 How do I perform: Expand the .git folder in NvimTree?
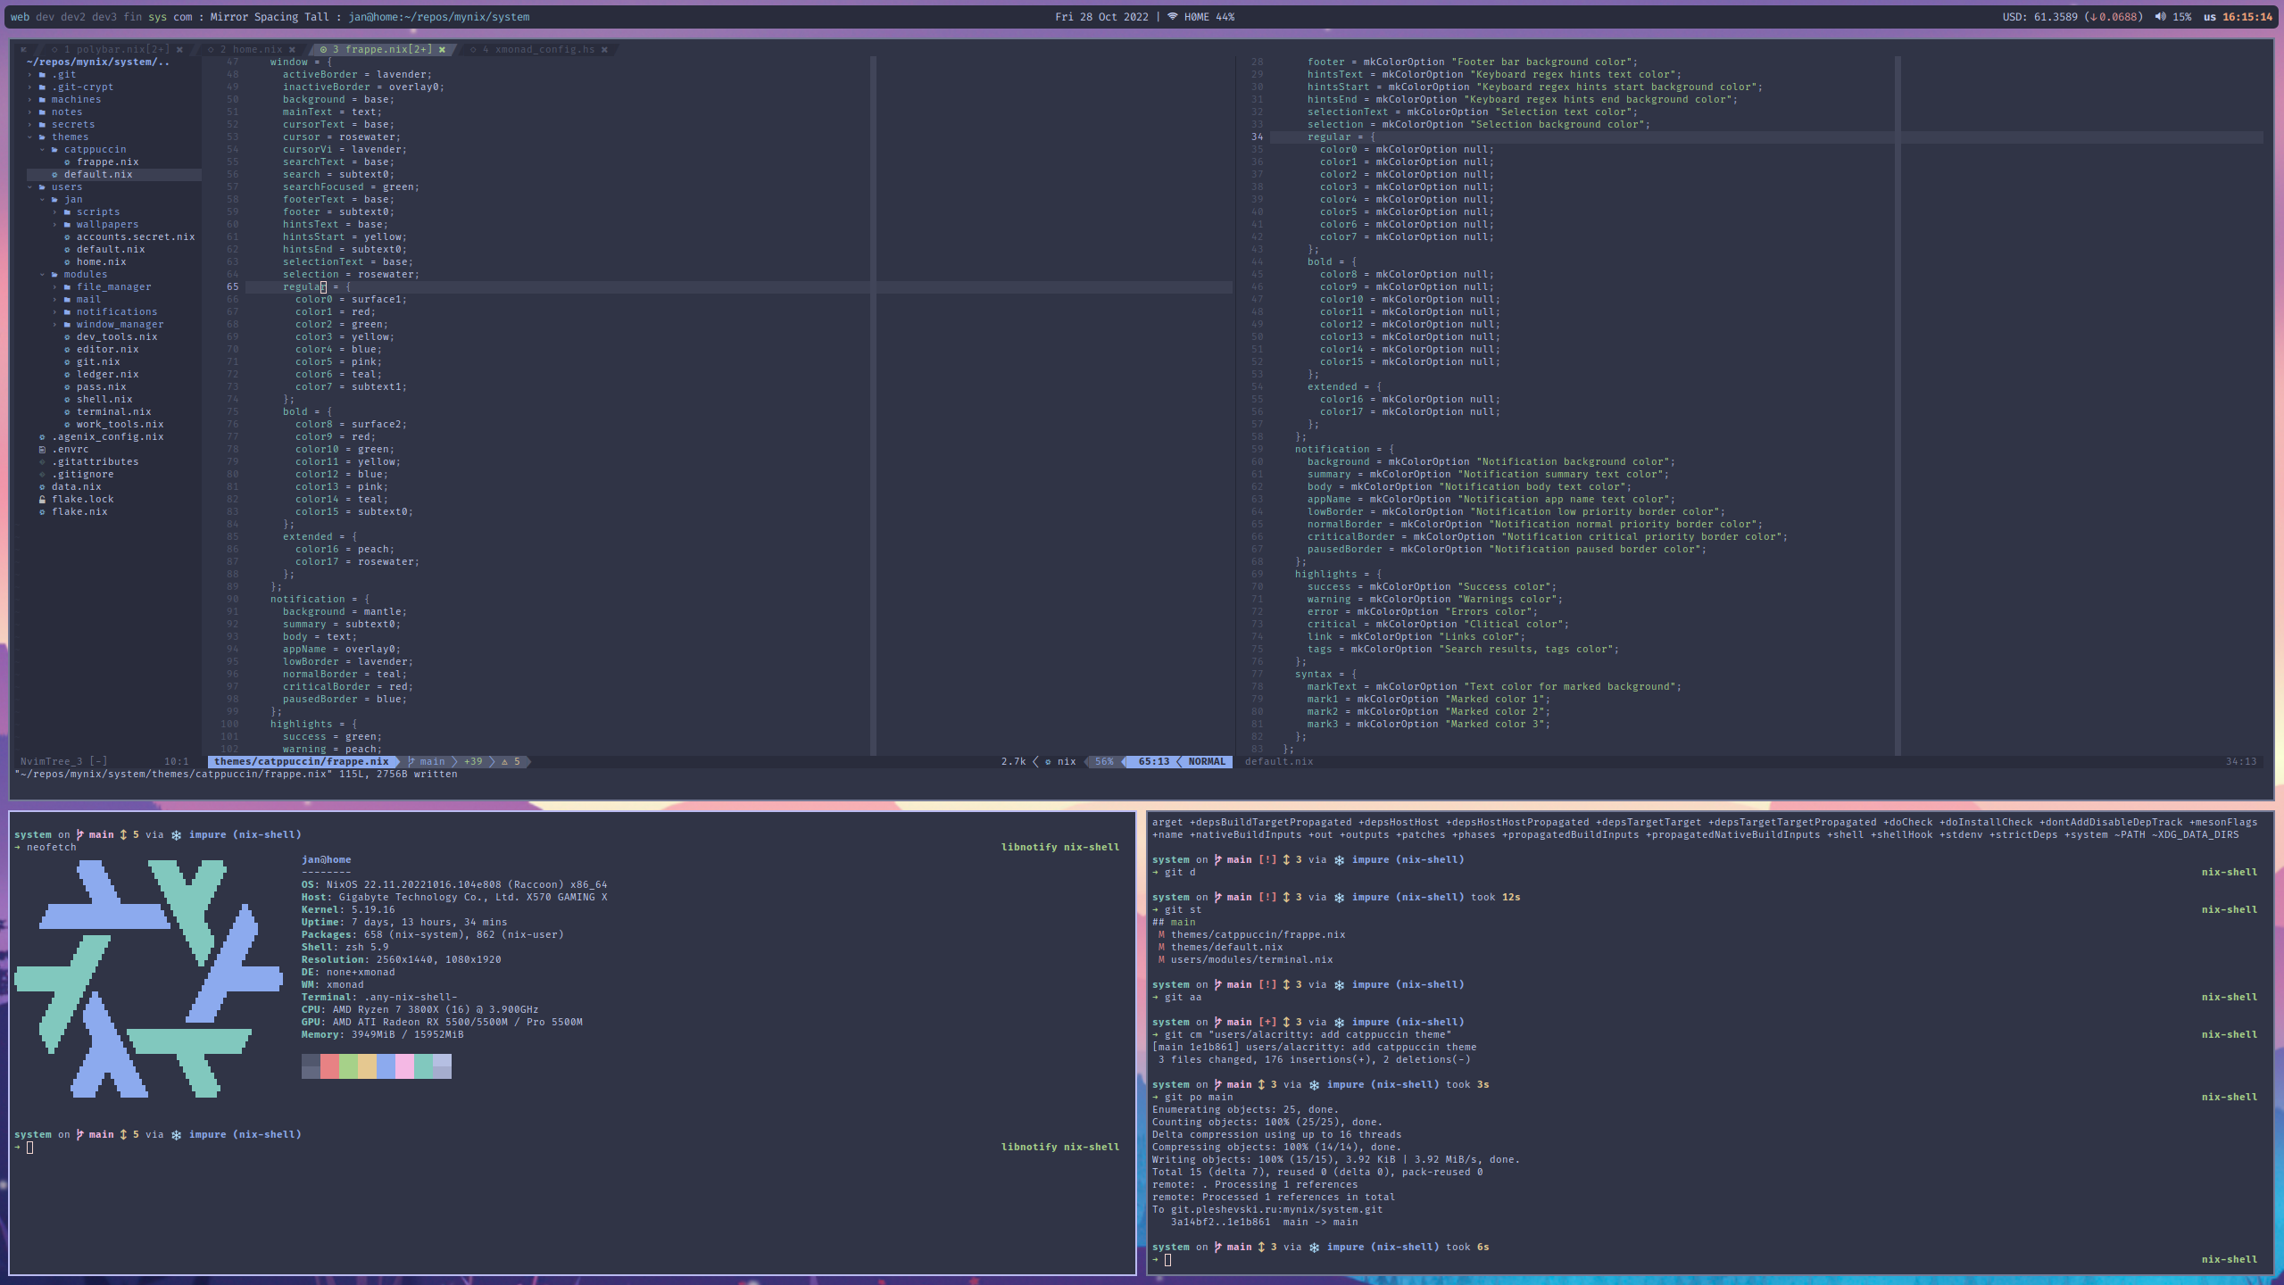(x=30, y=75)
